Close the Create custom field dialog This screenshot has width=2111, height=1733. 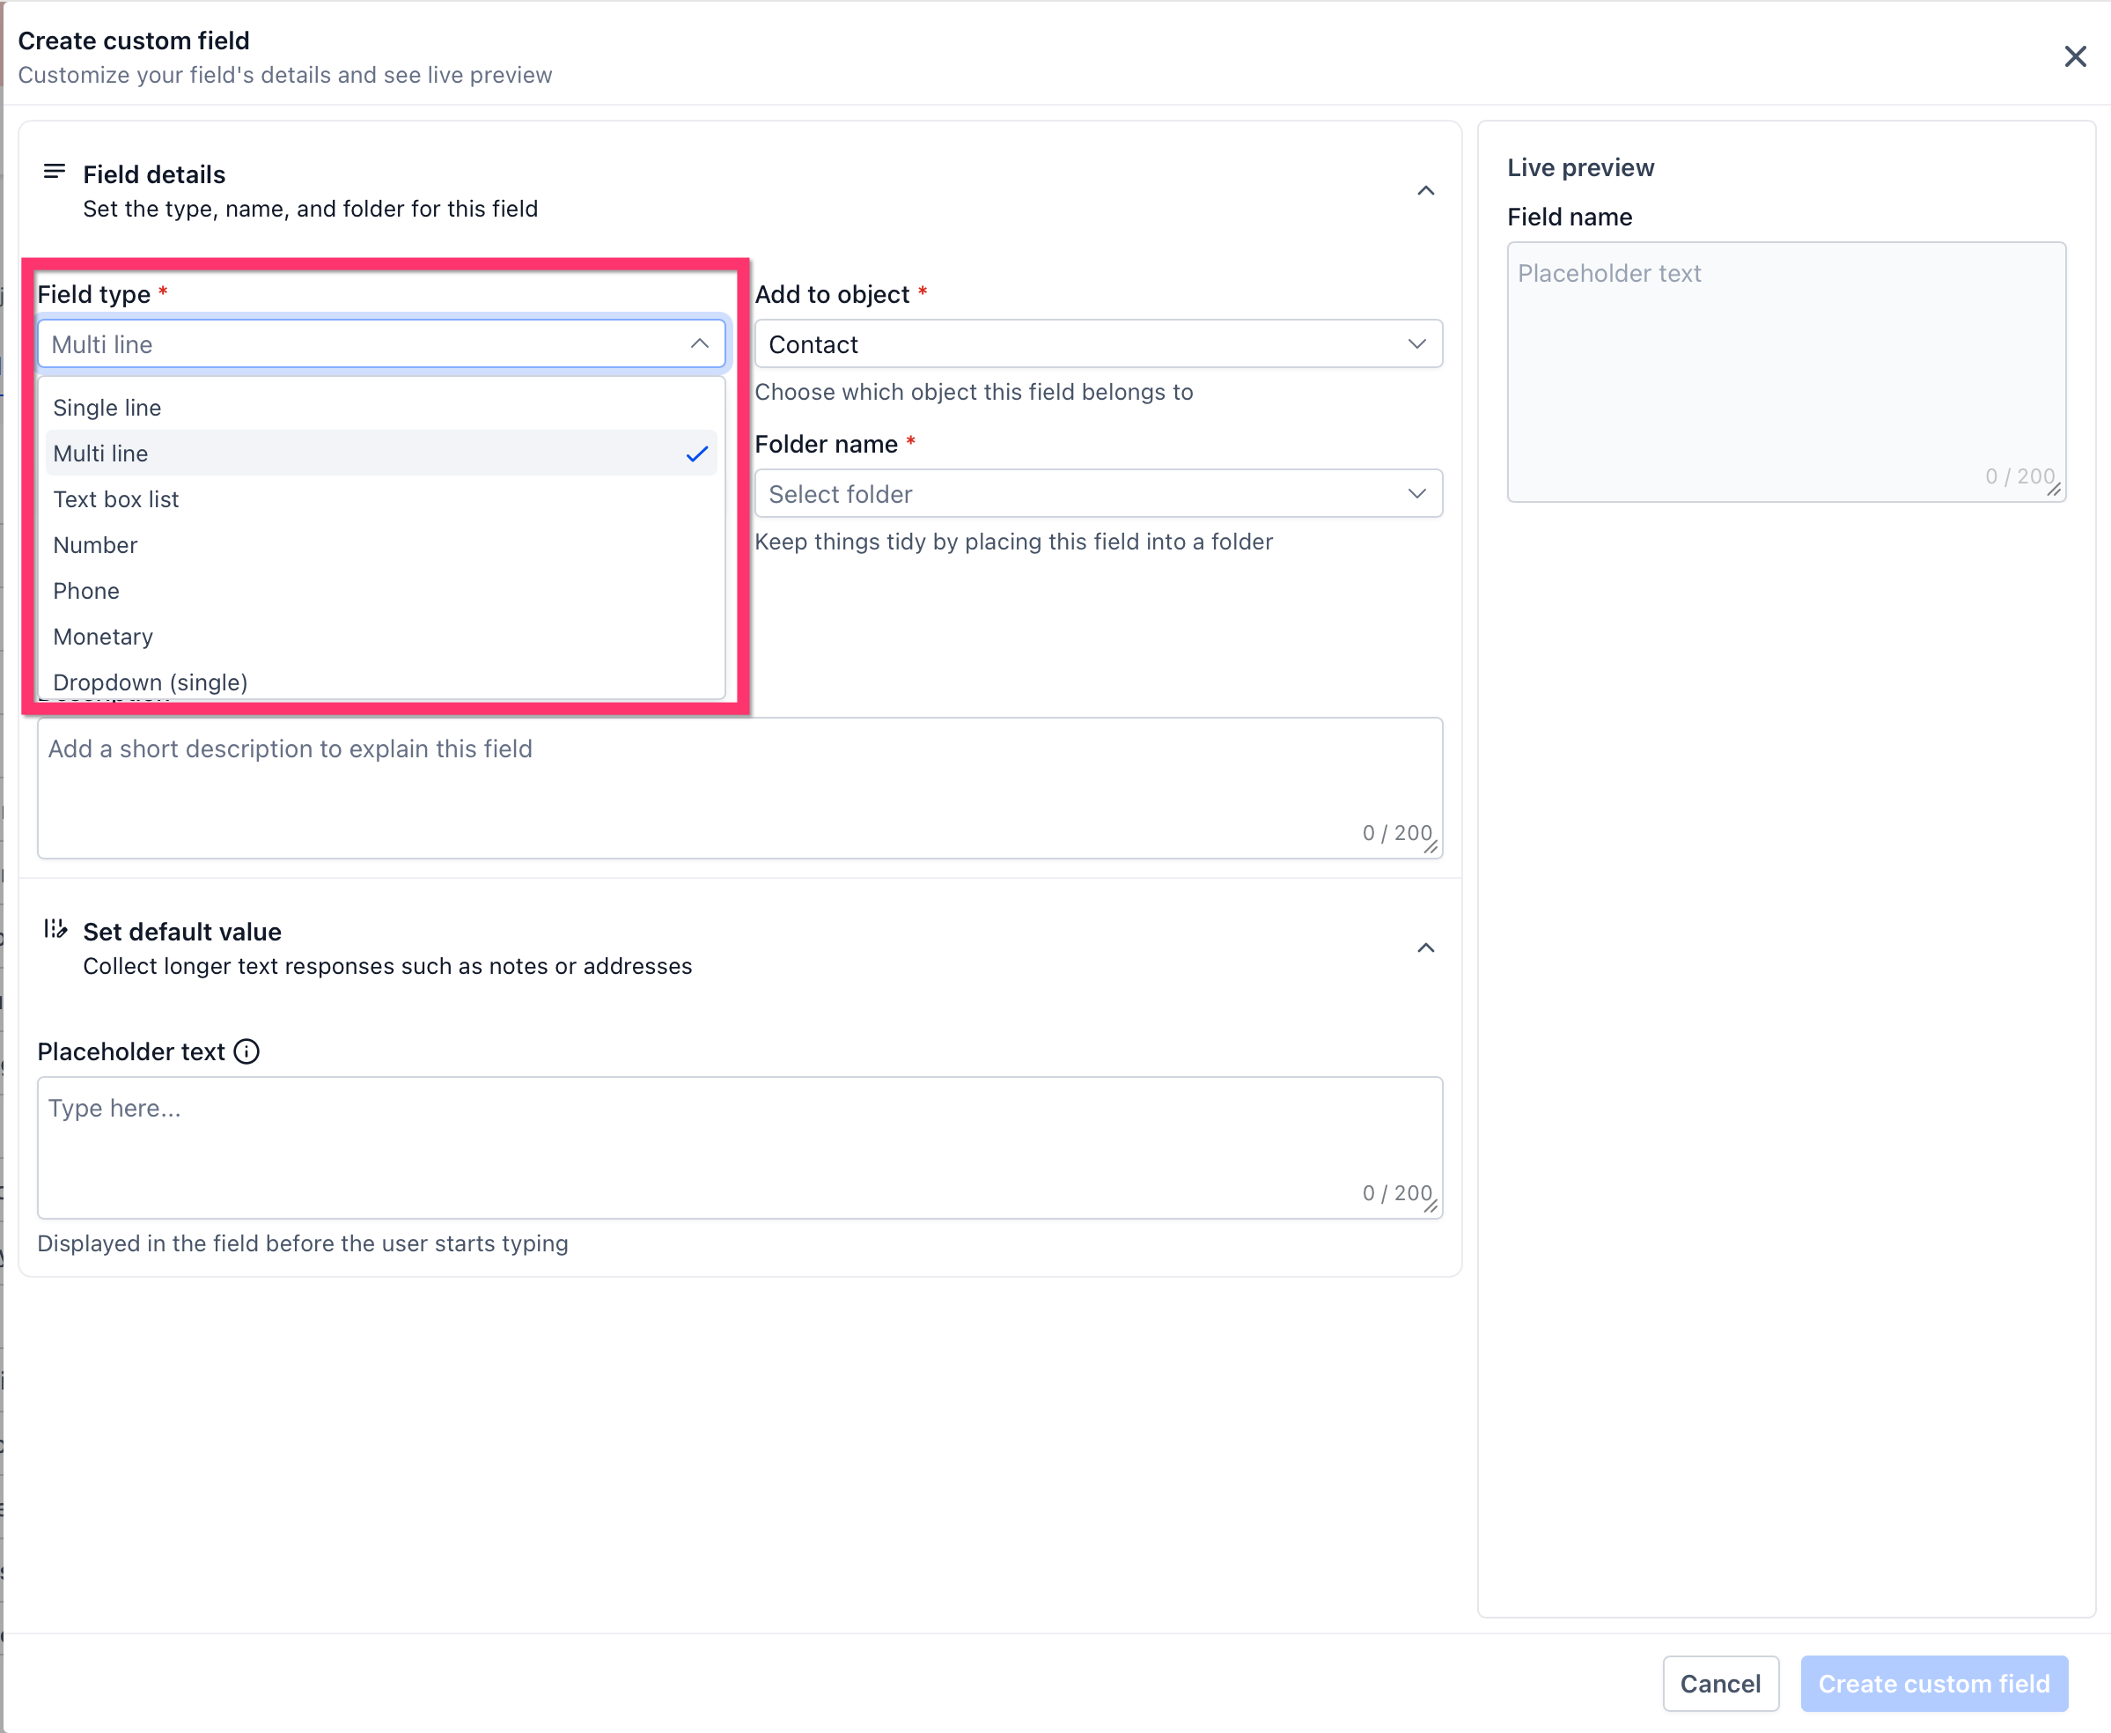pyautogui.click(x=2075, y=57)
